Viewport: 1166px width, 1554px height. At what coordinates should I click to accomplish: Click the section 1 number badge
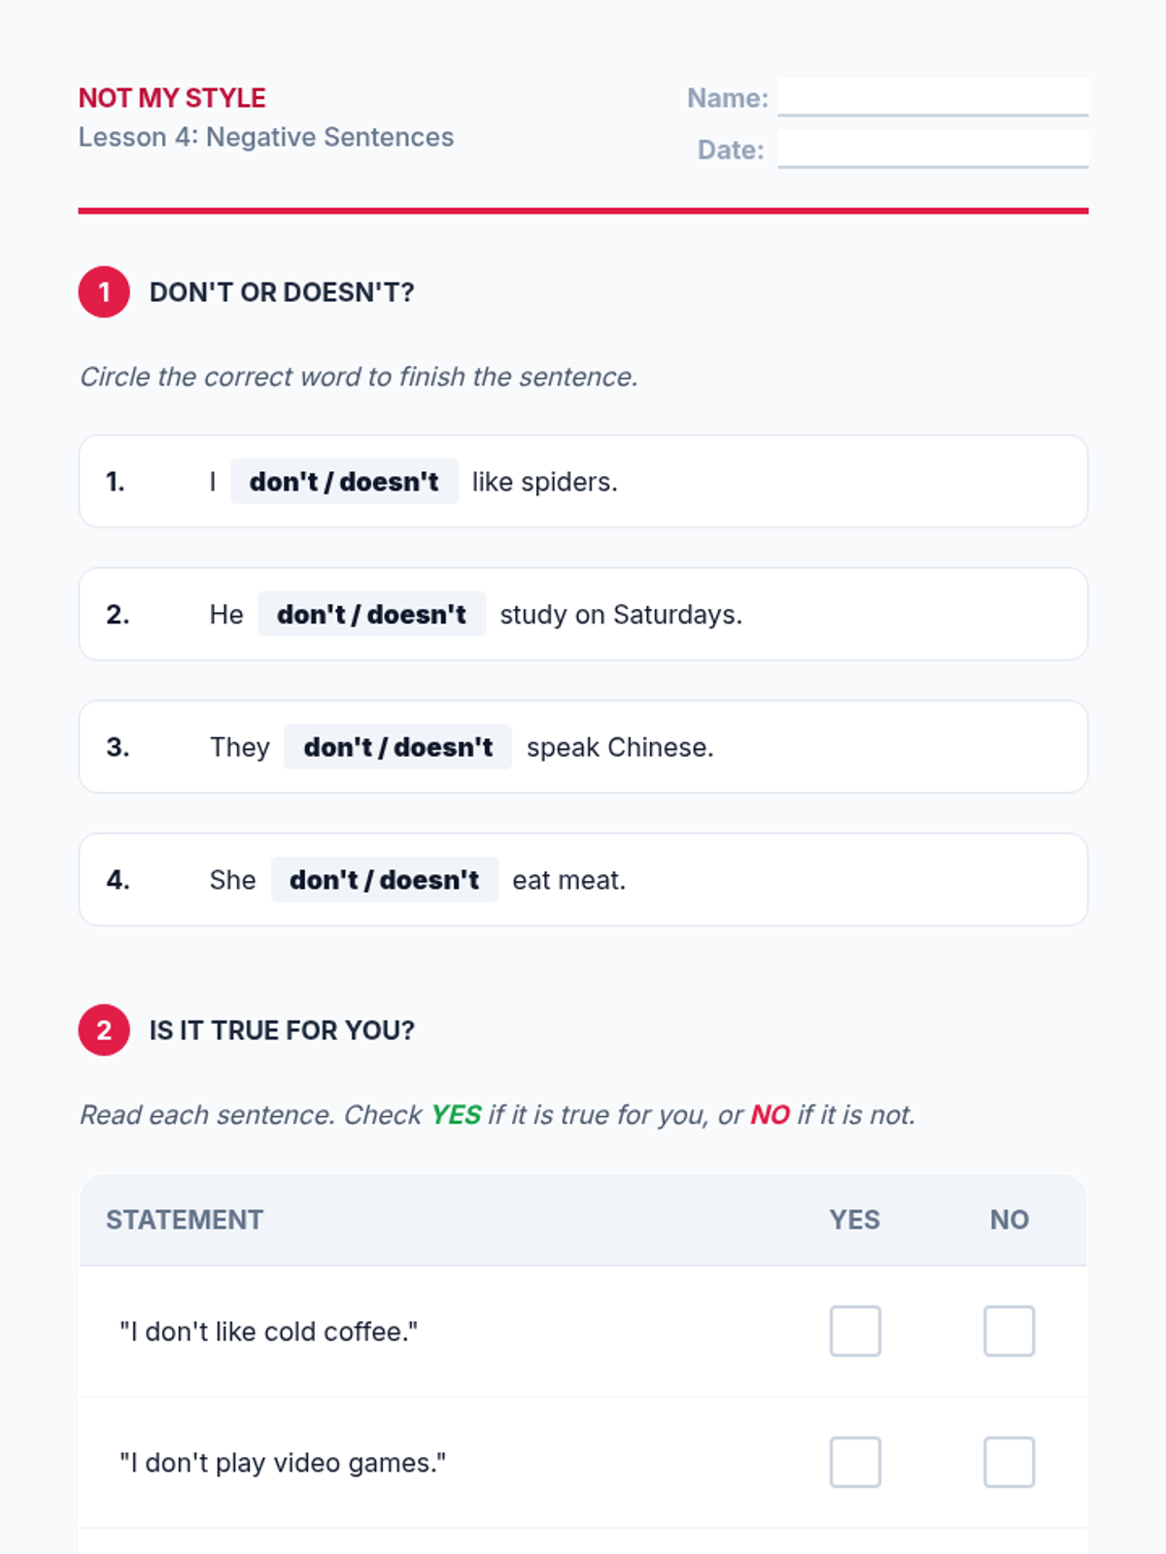click(104, 291)
